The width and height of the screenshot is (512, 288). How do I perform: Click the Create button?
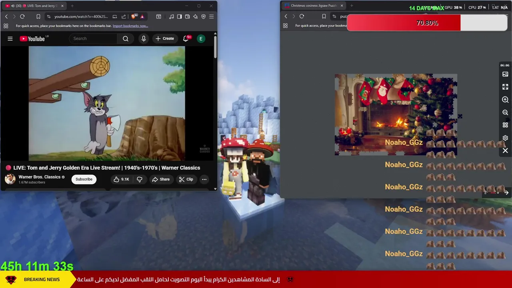pyautogui.click(x=164, y=38)
